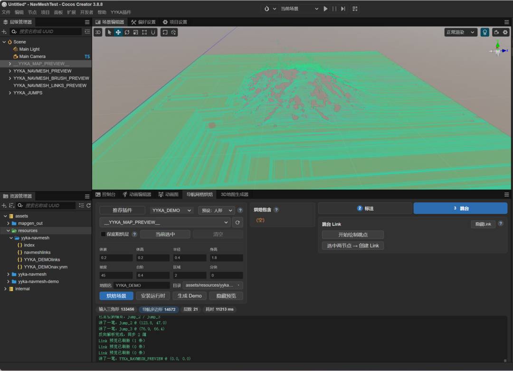This screenshot has height=371, width=513.
Task: Open the __YYKA_MAP_PREVIEW__ target node dropdown
Action: 165,222
